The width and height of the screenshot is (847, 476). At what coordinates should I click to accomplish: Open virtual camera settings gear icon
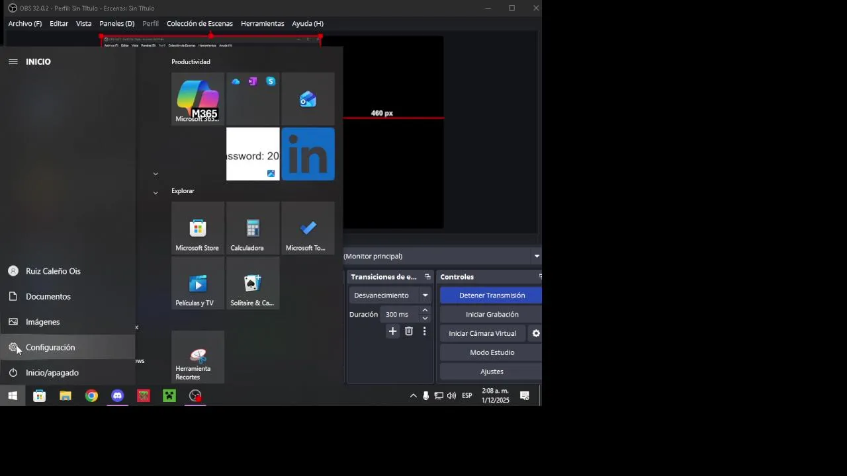(536, 334)
